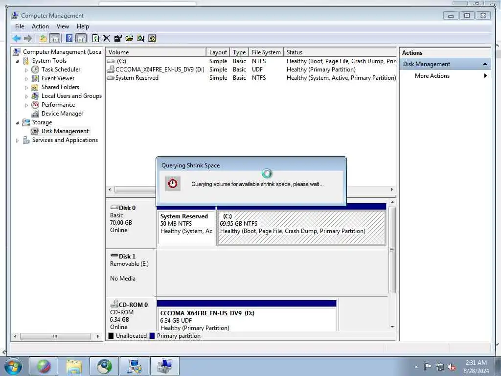The width and height of the screenshot is (501, 376).
Task: Click the Forward arrow toolbar icon
Action: (28, 39)
